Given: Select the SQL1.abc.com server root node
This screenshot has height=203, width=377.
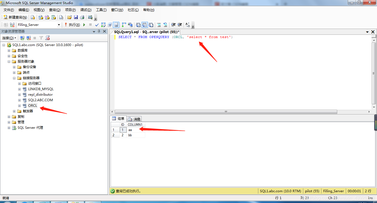Looking at the screenshot, I should click(48, 45).
